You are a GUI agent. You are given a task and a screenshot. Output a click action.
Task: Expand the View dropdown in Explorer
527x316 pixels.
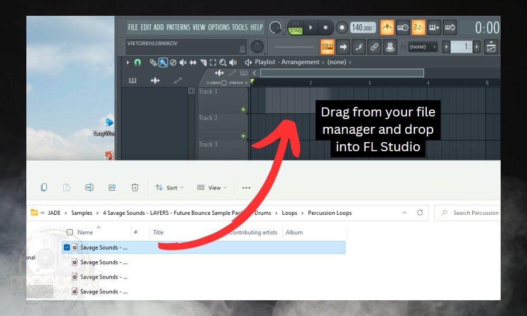tap(211, 187)
